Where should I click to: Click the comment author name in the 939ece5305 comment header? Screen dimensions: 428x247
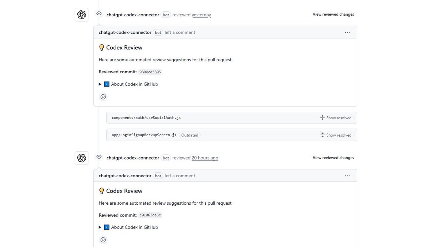pos(125,32)
